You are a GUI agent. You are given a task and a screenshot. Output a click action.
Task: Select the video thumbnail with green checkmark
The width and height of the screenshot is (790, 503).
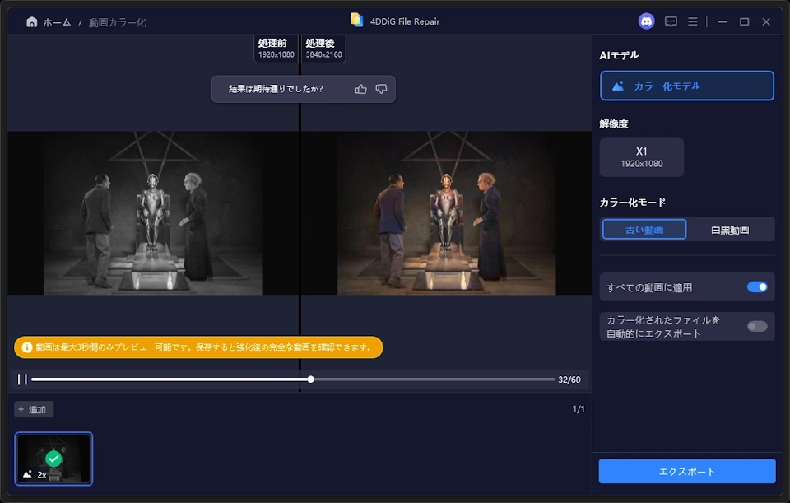click(x=53, y=459)
